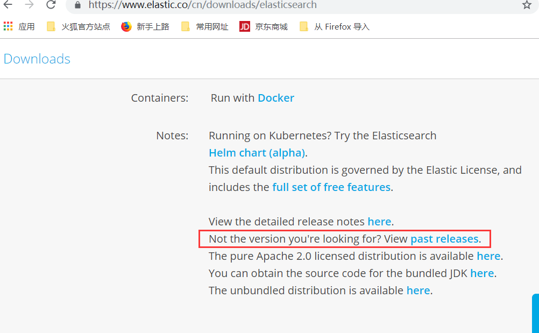
Task: Open the past releases link
Action: [444, 238]
